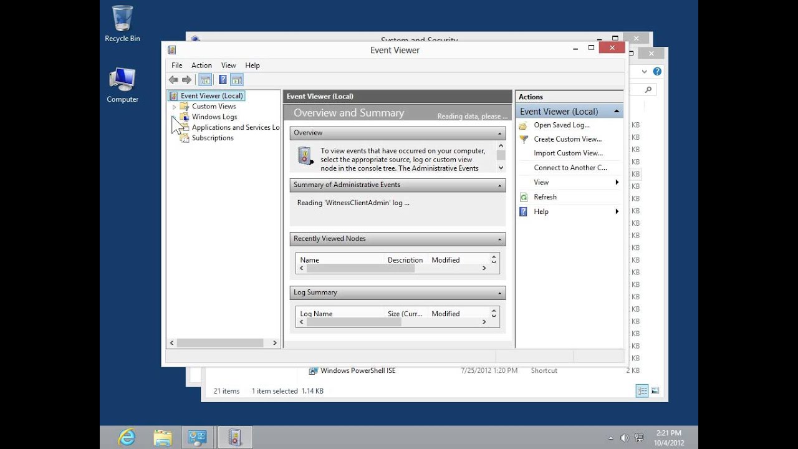Click the blue Help icon in Actions pane

pos(524,211)
